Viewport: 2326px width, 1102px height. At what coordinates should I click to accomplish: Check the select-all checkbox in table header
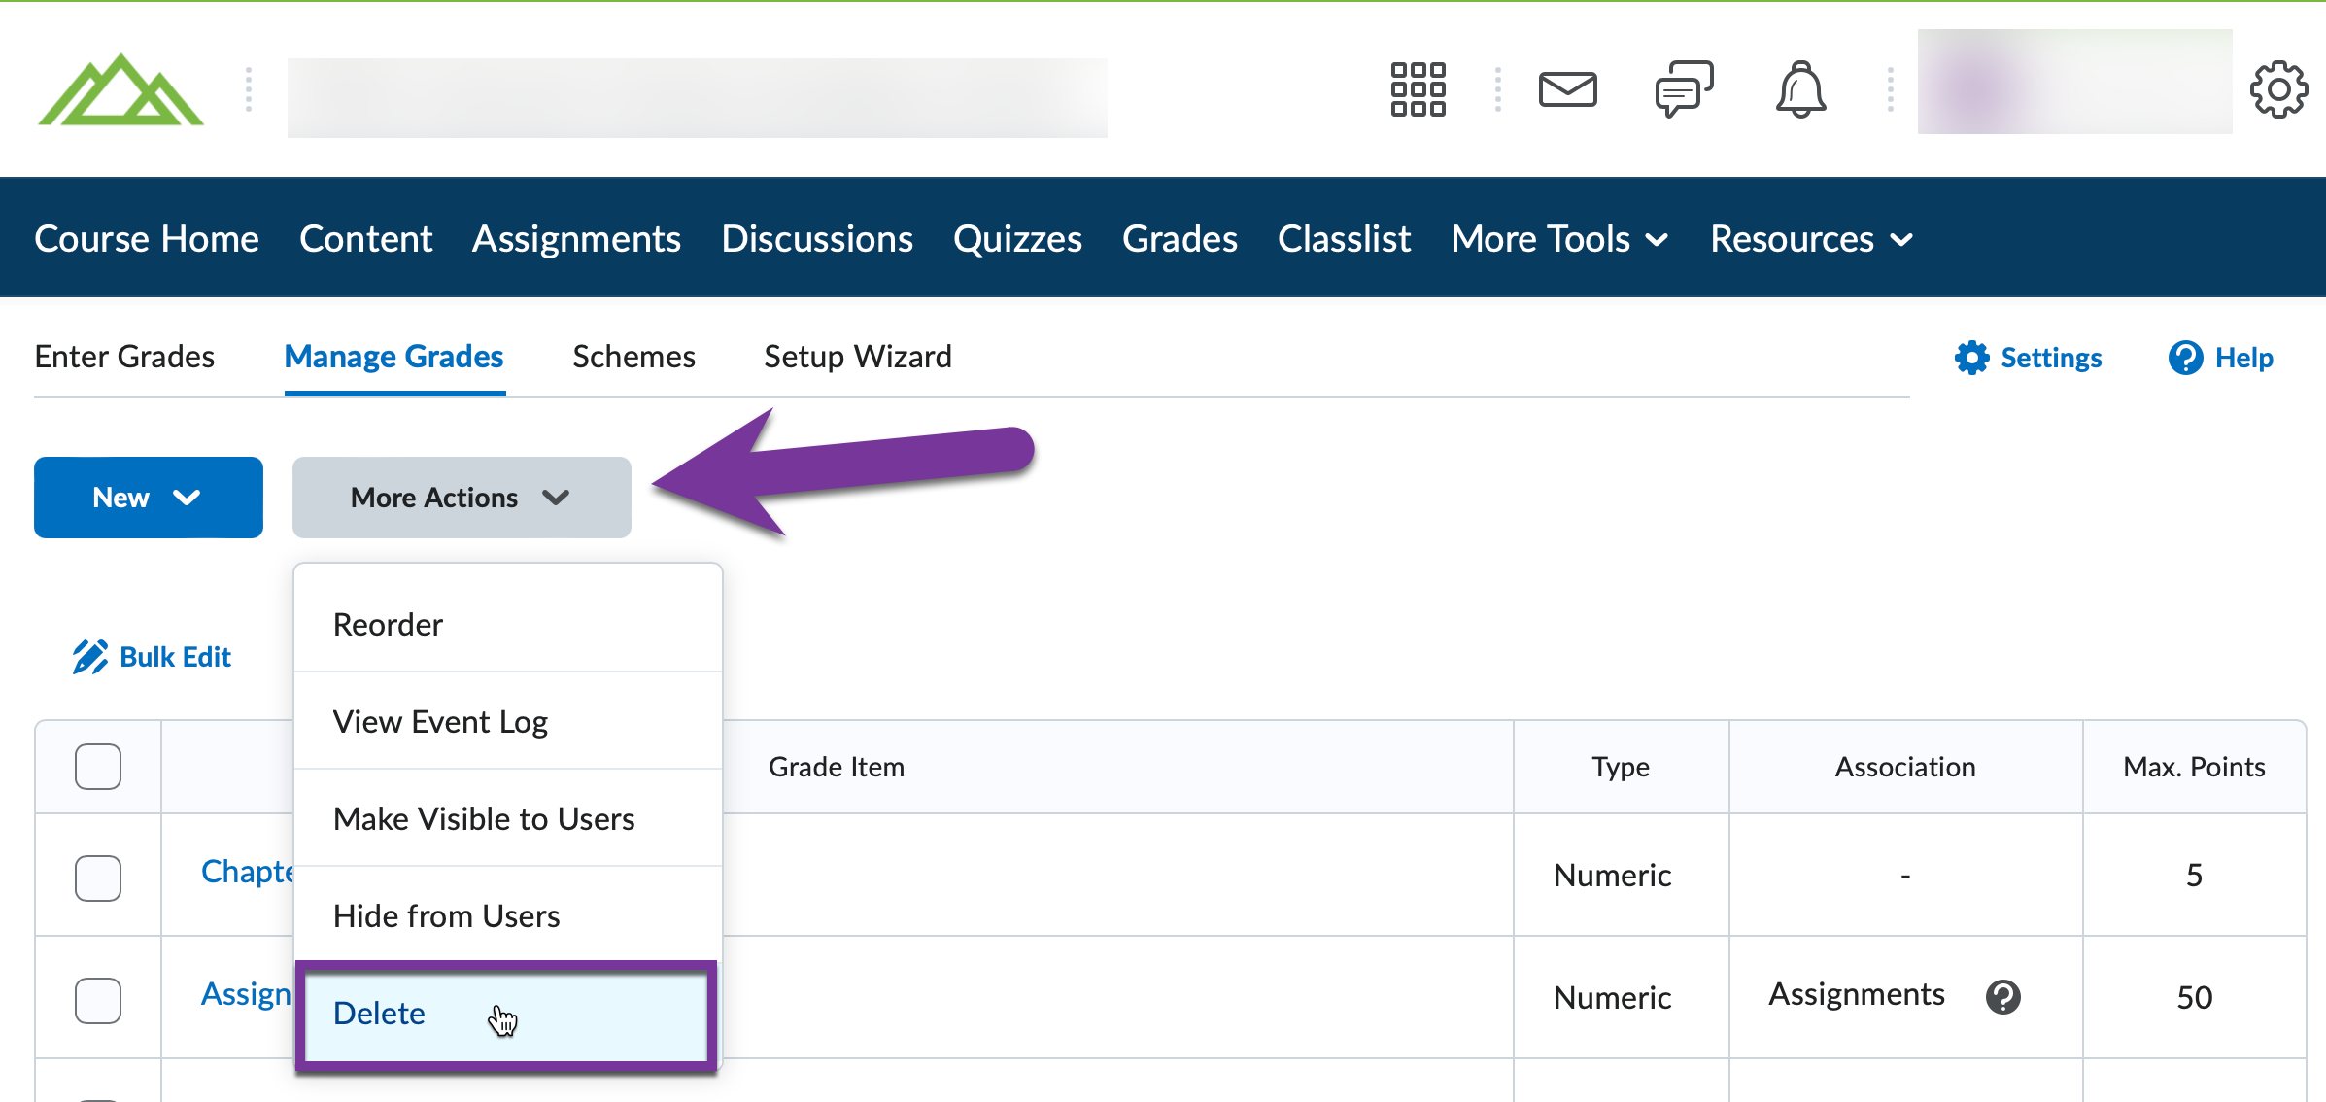point(97,766)
